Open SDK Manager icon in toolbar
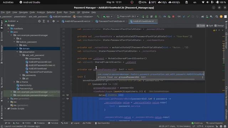This screenshot has height=128, width=228. tap(211, 17)
